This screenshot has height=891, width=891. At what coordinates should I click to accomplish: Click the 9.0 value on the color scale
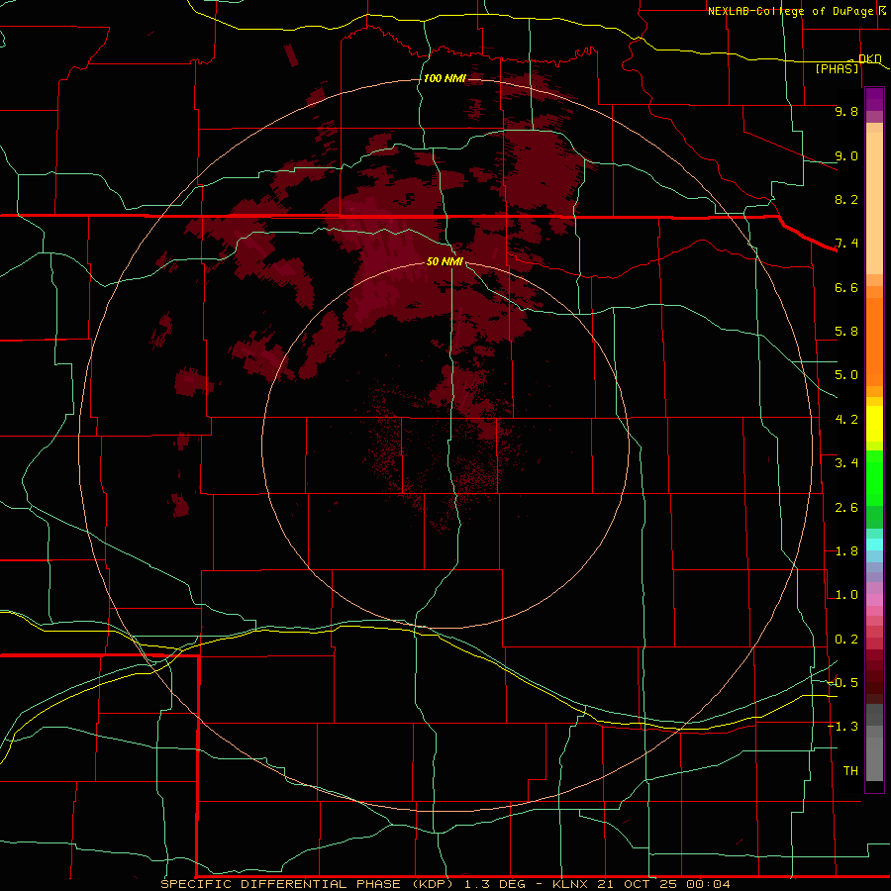pyautogui.click(x=846, y=155)
